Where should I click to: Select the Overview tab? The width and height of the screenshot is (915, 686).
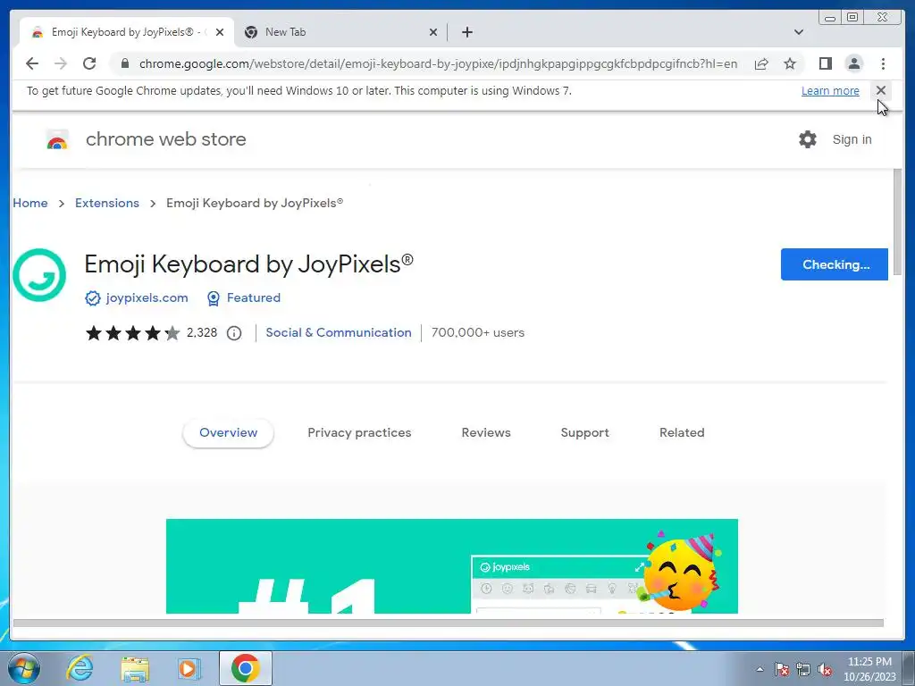(228, 433)
